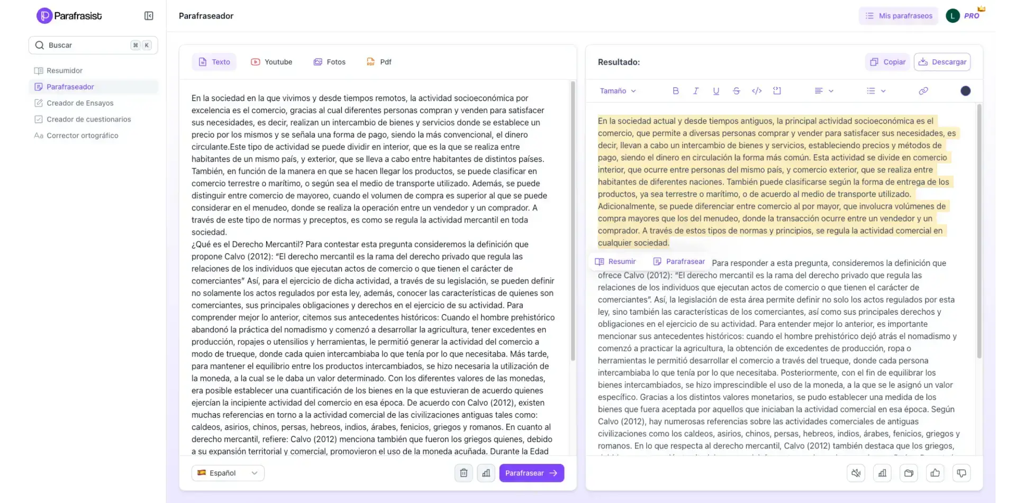Click the Parafraseador page title
The height and width of the screenshot is (503, 1016).
pyautogui.click(x=206, y=16)
